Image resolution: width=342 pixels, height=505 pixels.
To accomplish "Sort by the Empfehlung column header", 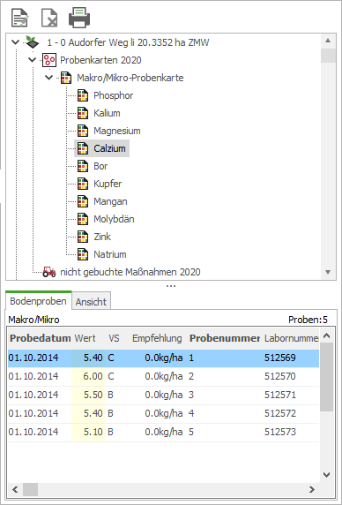I will point(157,338).
